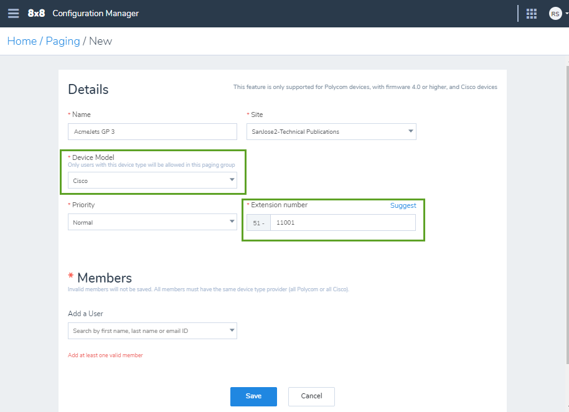Image resolution: width=569 pixels, height=412 pixels.
Task: Click the Suggest extension link
Action: pyautogui.click(x=403, y=205)
